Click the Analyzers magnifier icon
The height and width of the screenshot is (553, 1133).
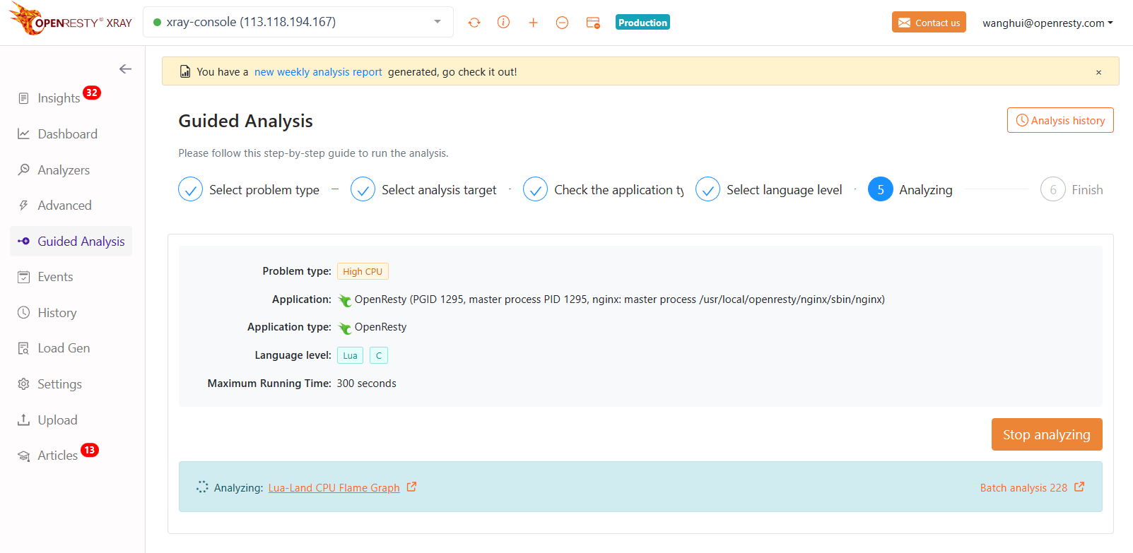tap(24, 170)
